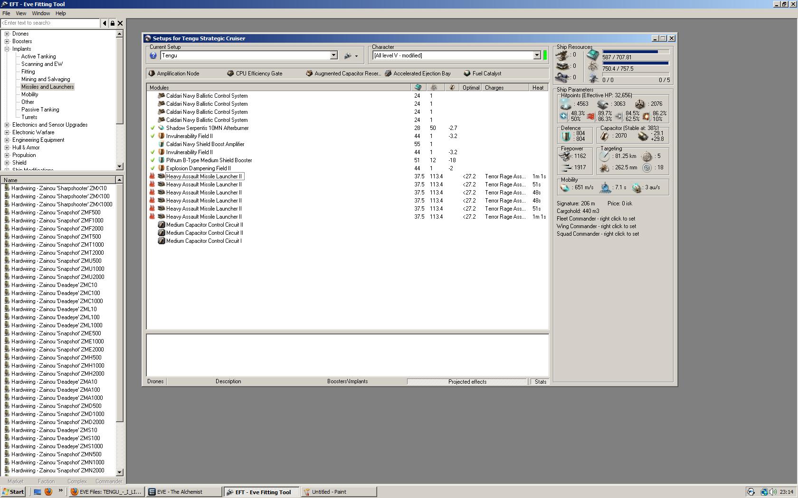The height and width of the screenshot is (498, 798).
Task: Open the File menu
Action: click(6, 13)
